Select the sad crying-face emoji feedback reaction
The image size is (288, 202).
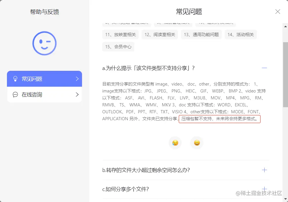(175, 142)
